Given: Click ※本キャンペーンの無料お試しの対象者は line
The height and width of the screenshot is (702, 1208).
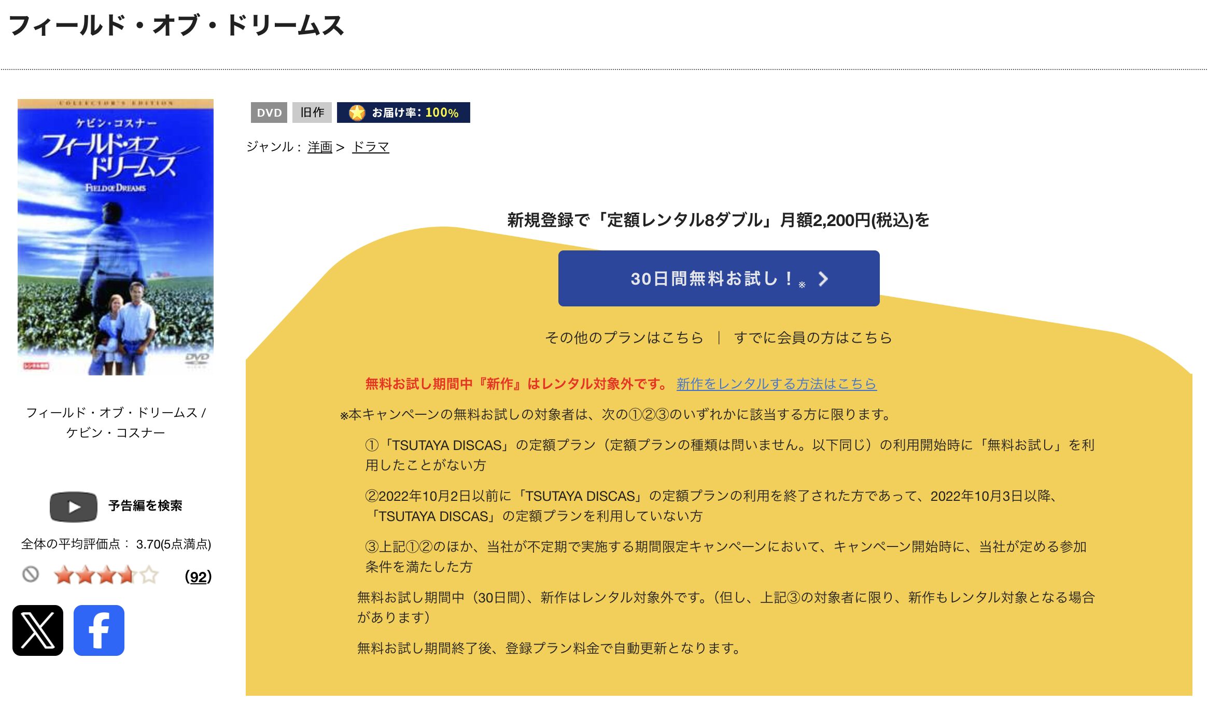Looking at the screenshot, I should coord(615,414).
